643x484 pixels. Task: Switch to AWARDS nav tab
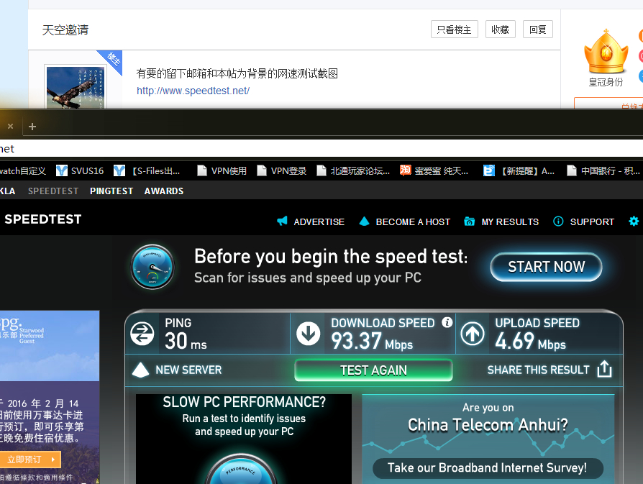[163, 191]
